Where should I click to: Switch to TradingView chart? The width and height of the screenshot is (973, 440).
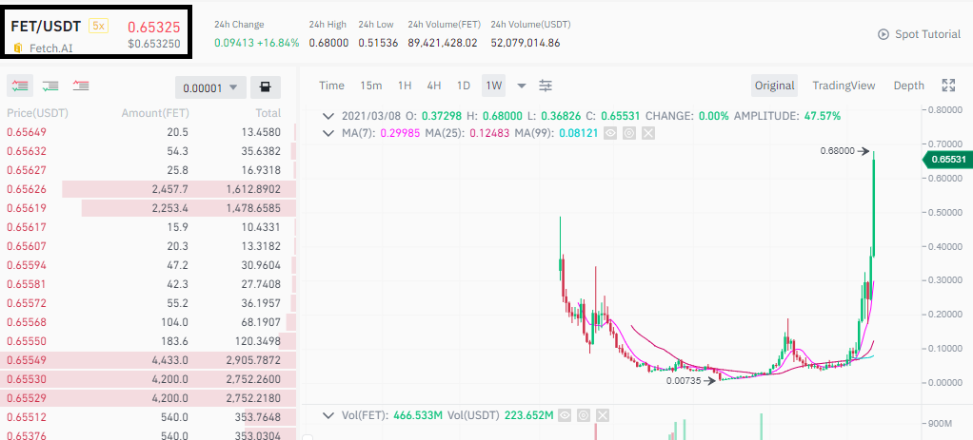coord(844,86)
